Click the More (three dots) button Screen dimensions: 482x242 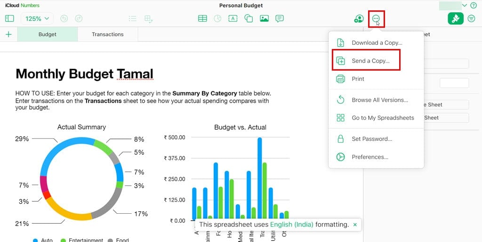[376, 19]
